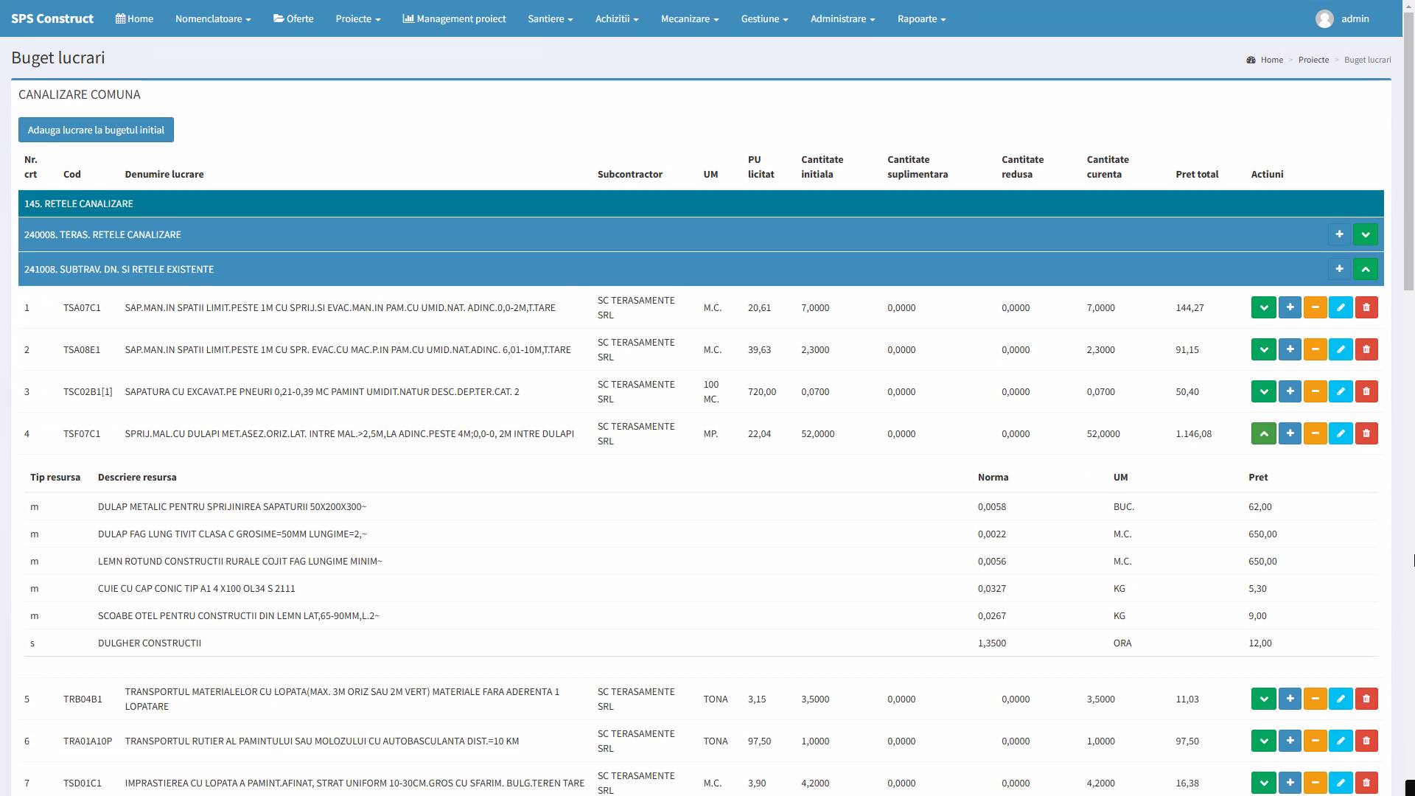Viewport: 1415px width, 796px height.
Task: Open the Rapoarte dropdown menu
Action: click(921, 19)
